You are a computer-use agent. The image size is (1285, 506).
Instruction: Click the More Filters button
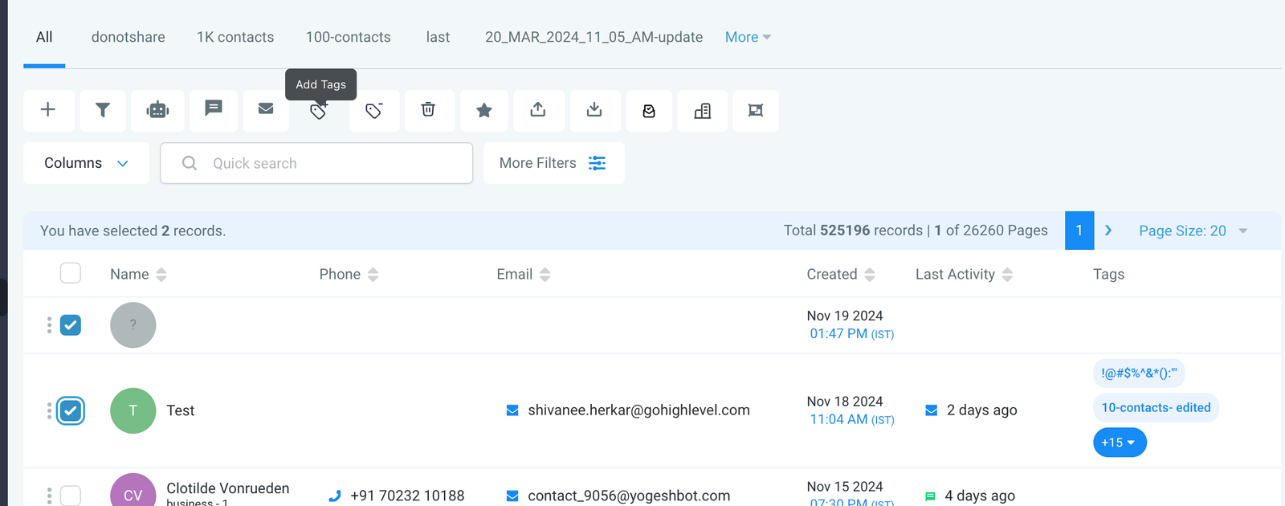tap(553, 163)
